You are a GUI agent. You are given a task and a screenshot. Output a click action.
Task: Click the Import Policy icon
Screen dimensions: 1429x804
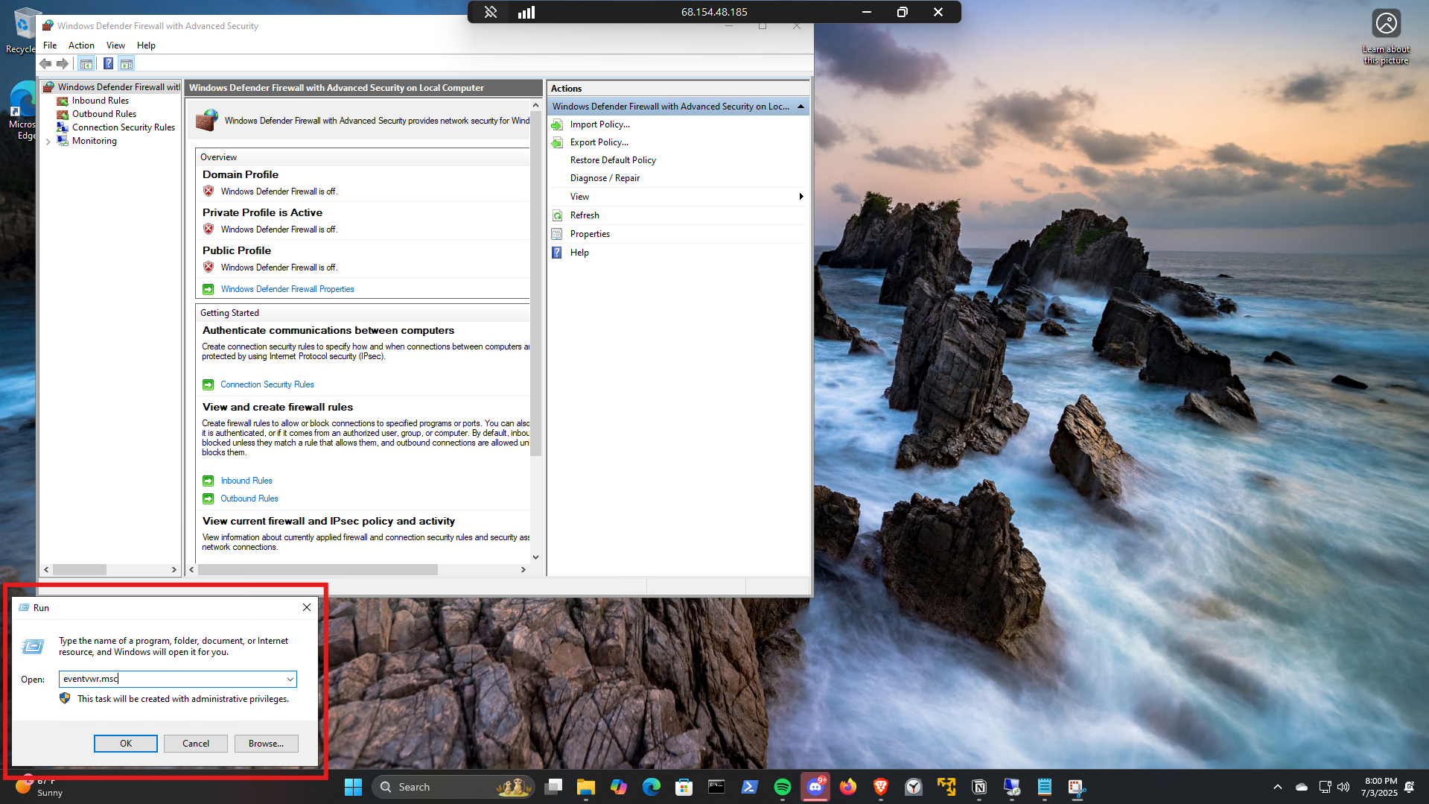(557, 124)
